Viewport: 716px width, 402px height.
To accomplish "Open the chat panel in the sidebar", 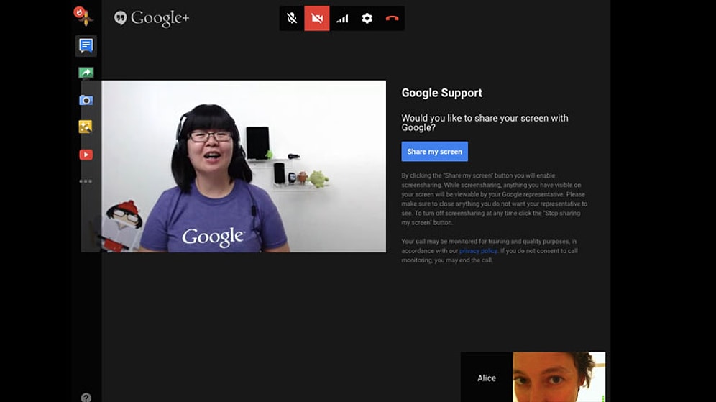I will 86,46.
